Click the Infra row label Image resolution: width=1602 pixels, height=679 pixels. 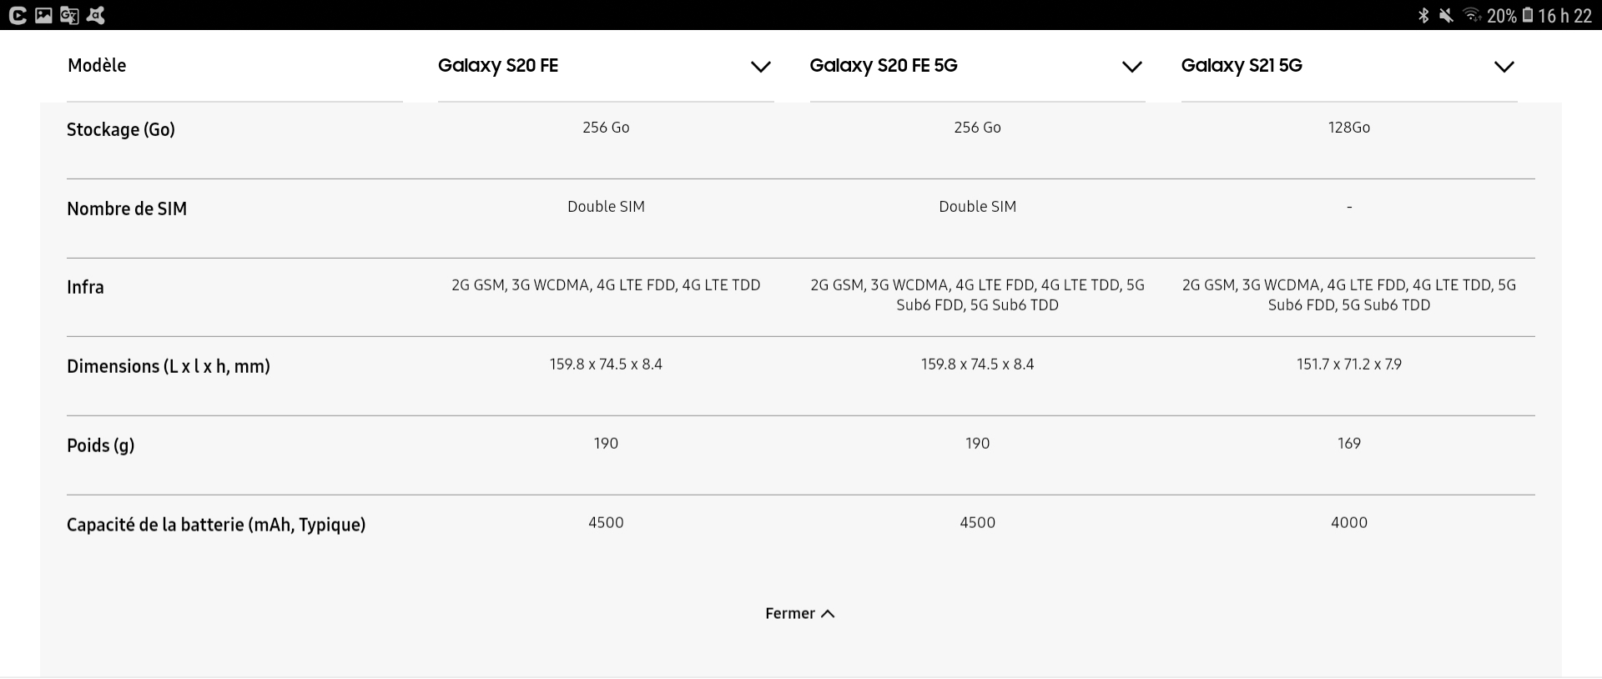pos(85,287)
